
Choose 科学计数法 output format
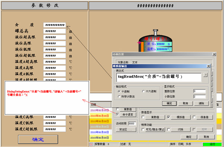(119, 97)
